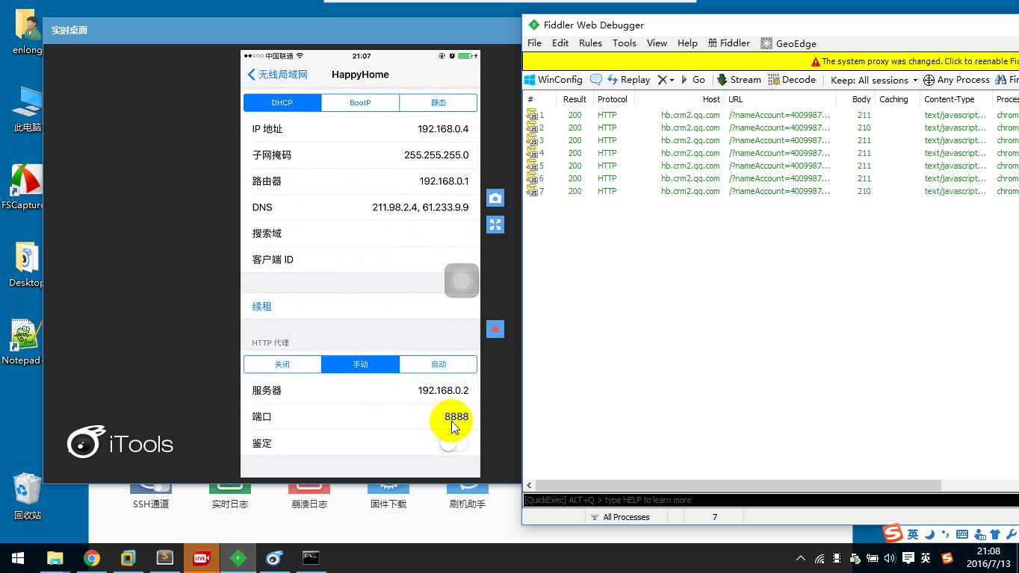Click the iTools screenshot camera icon

[x=495, y=198]
